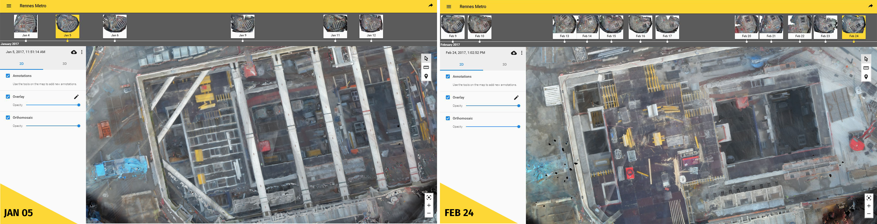Click the February 2017 timeline label

click(x=450, y=45)
